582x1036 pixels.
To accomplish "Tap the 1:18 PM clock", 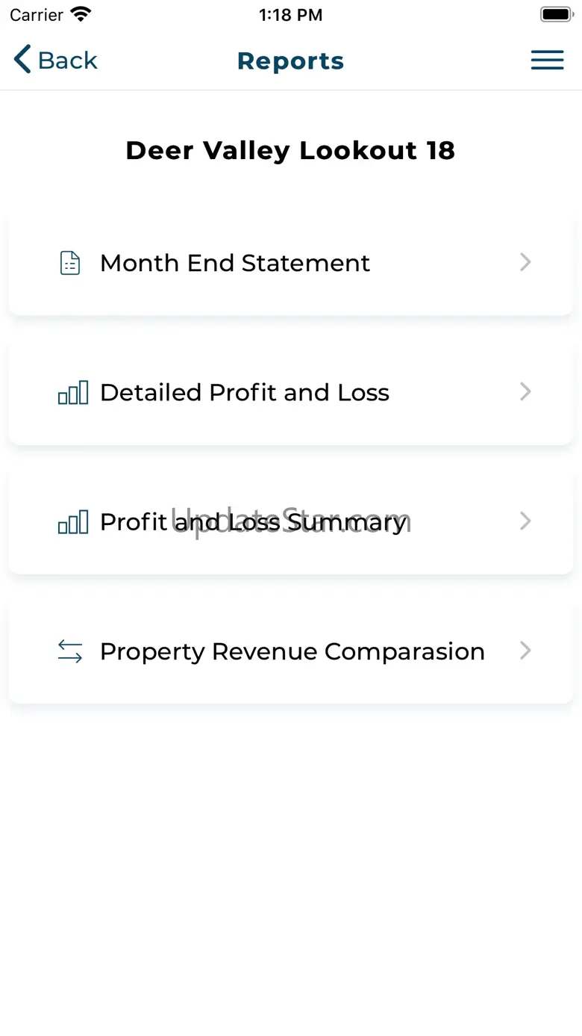I will 291,15.
